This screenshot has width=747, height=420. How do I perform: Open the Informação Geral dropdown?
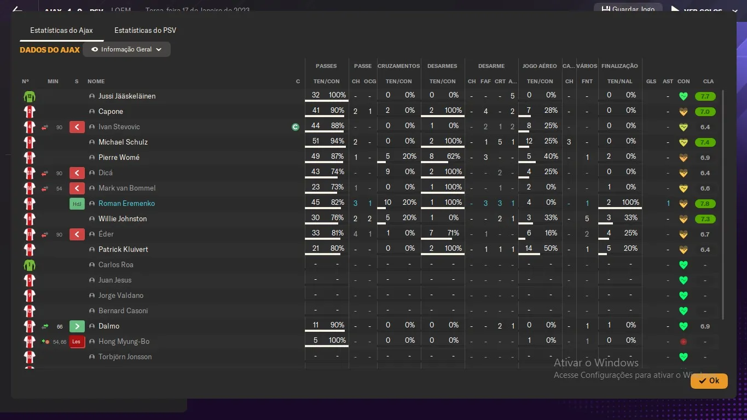point(126,49)
